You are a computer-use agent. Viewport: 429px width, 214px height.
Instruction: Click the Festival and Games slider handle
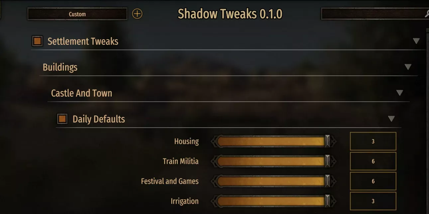click(x=327, y=181)
